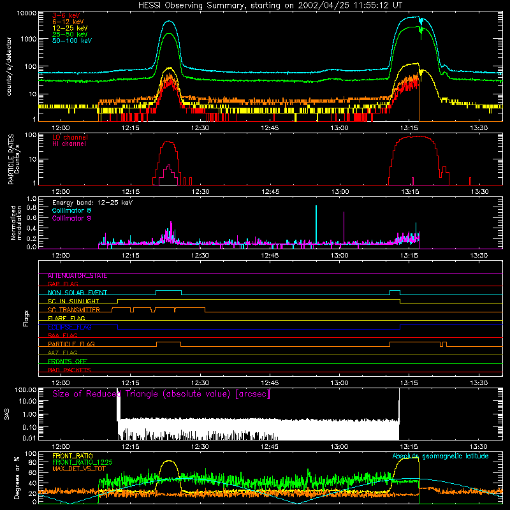Click the HI channel legend label

[x=69, y=144]
